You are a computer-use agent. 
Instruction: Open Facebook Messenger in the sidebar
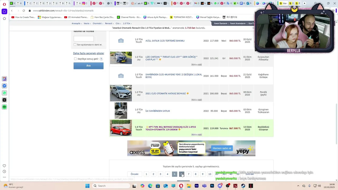[4, 86]
